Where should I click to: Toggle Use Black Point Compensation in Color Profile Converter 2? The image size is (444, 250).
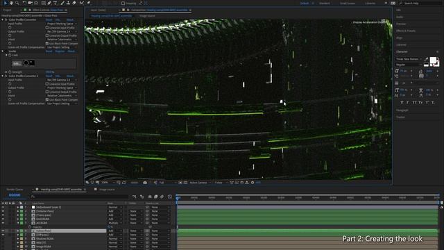pyautogui.click(x=47, y=99)
